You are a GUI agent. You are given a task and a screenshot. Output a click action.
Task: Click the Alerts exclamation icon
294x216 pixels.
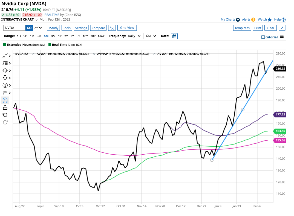pyautogui.click(x=253, y=19)
